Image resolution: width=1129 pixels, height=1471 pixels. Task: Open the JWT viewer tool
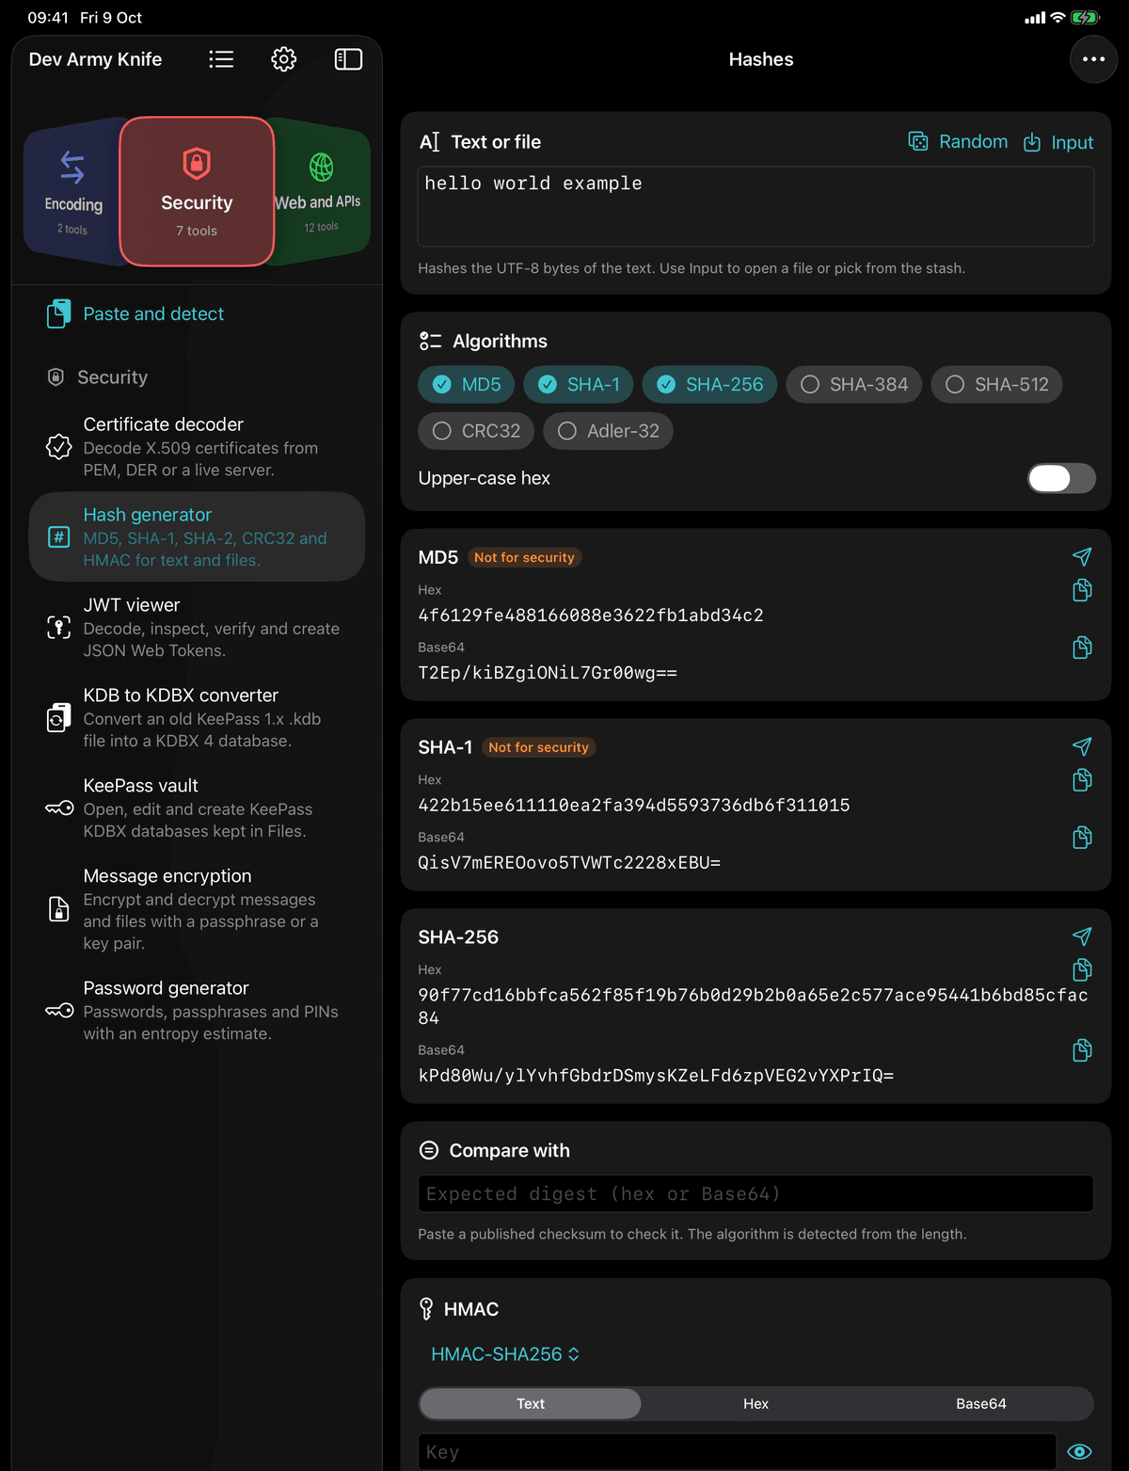tap(197, 627)
